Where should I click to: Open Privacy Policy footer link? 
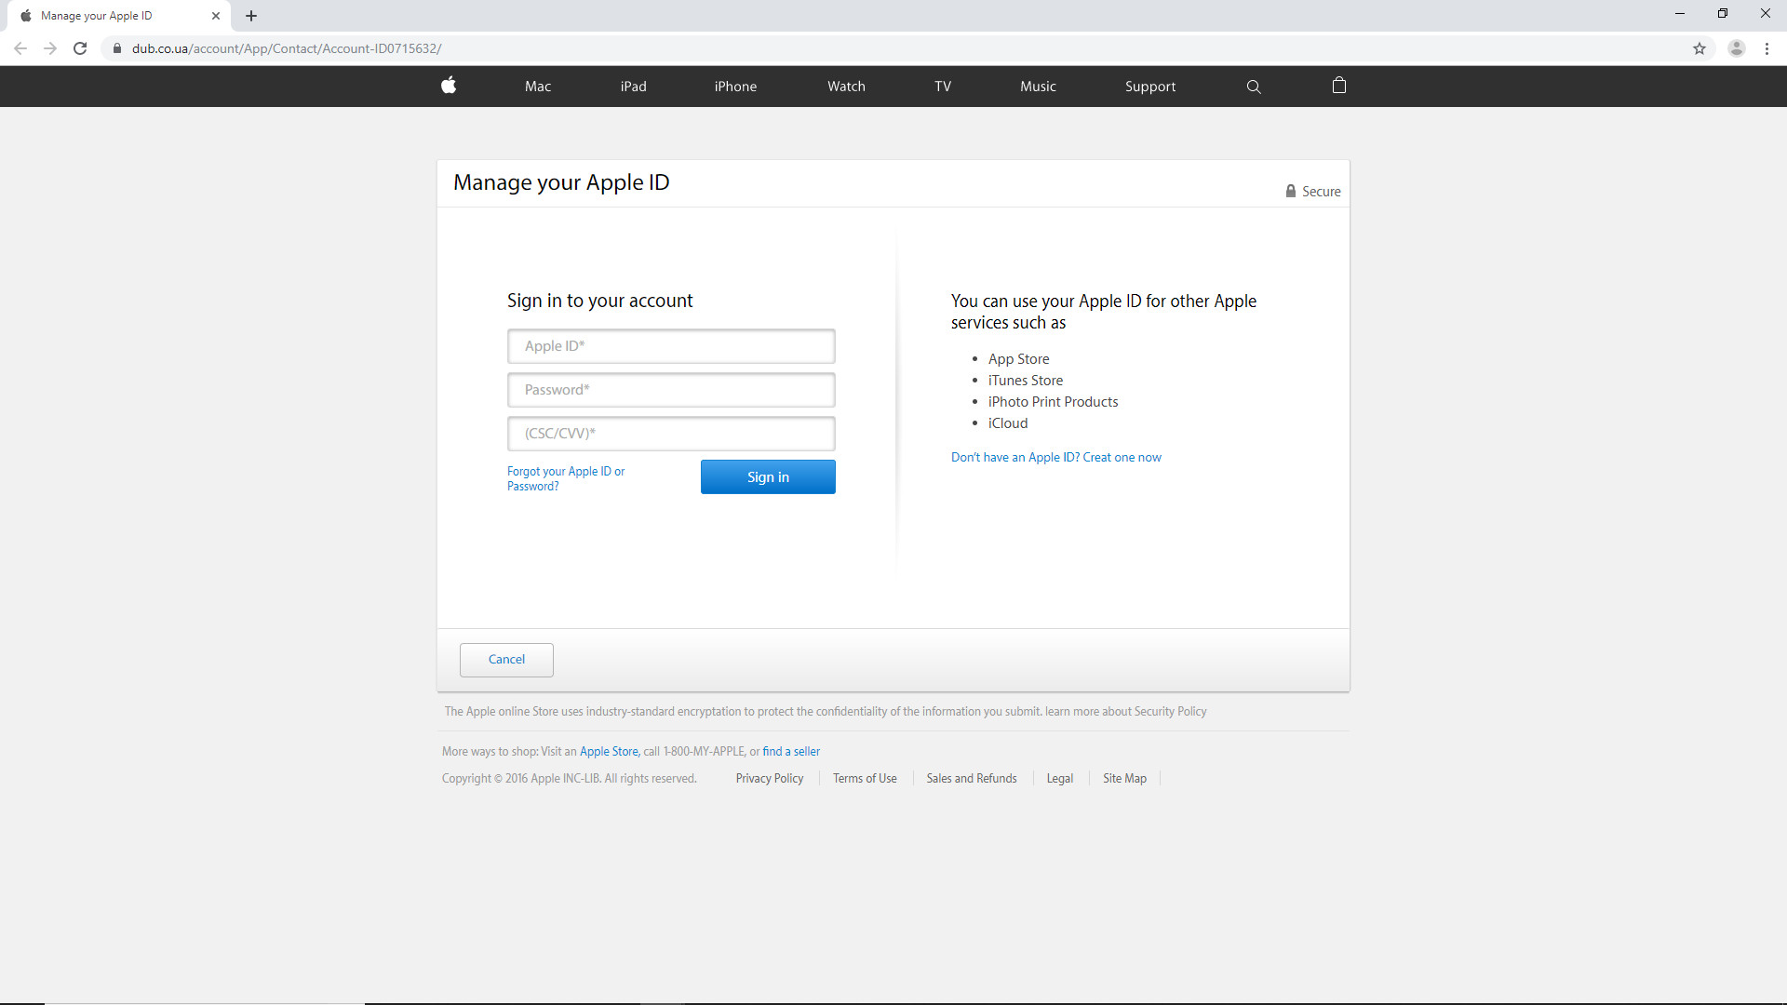tap(770, 778)
